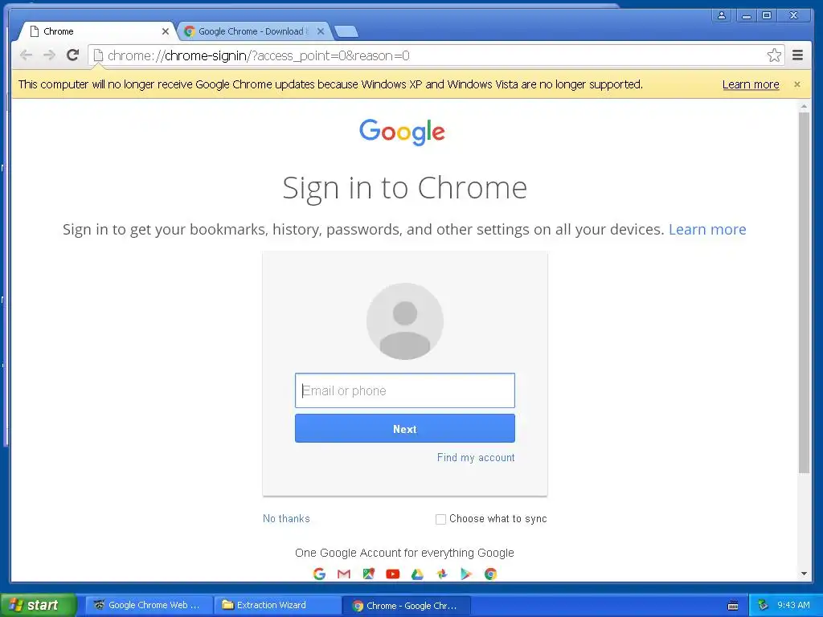
Task: Click the Sign in to Chrome heading
Action: click(x=405, y=188)
